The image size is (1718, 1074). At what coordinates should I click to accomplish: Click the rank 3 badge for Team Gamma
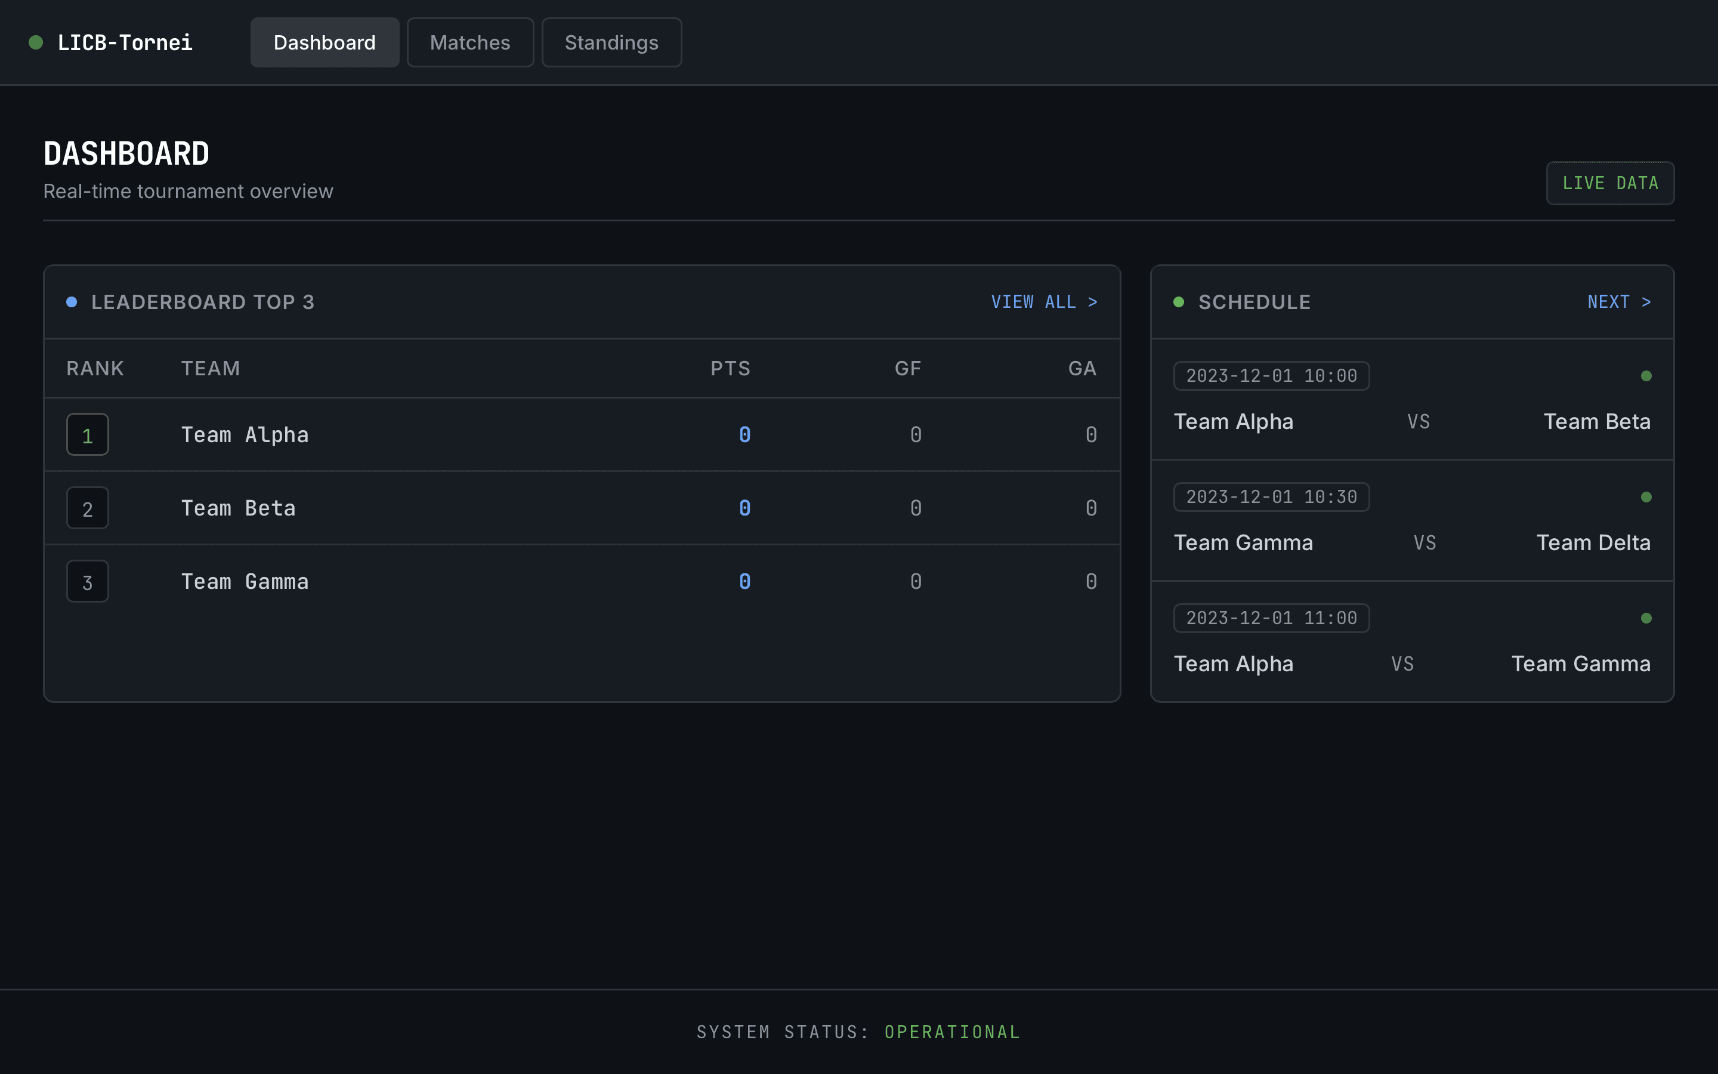[x=87, y=582]
